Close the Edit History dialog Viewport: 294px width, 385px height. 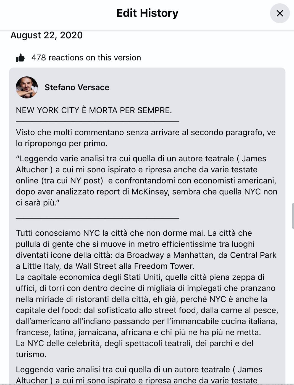point(280,13)
